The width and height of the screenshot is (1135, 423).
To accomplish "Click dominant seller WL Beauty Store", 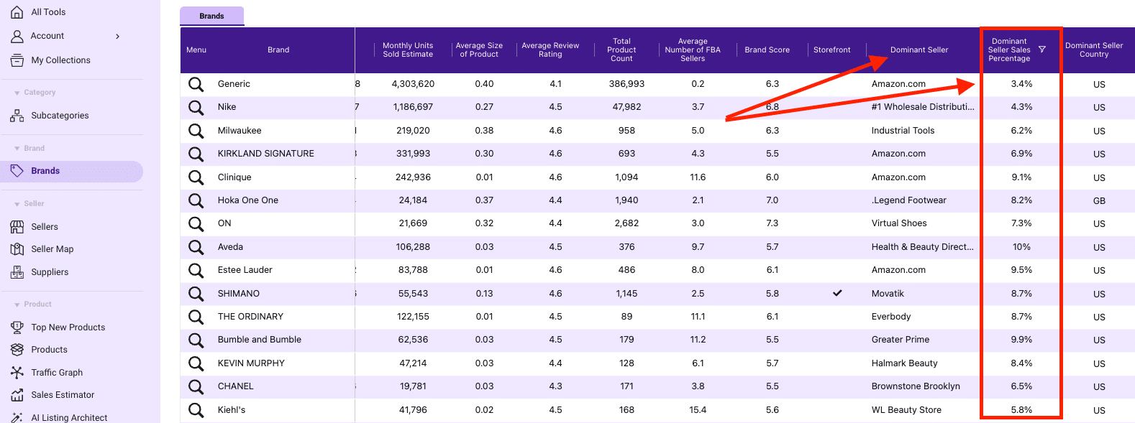I will click(x=906, y=410).
